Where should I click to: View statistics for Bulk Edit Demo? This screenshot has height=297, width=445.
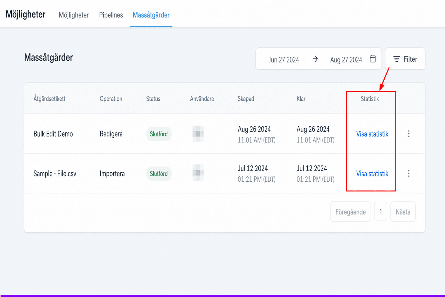[372, 134]
